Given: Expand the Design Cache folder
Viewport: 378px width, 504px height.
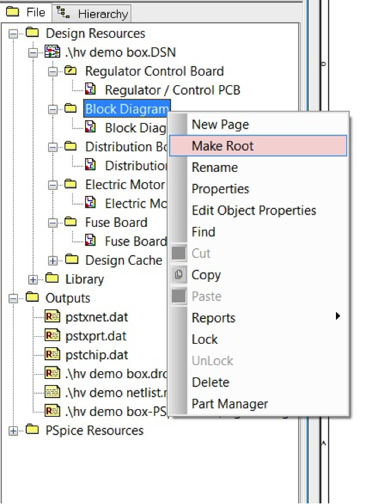Looking at the screenshot, I should pos(53,261).
